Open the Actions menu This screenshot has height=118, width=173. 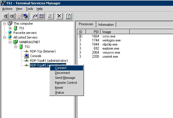(7, 9)
